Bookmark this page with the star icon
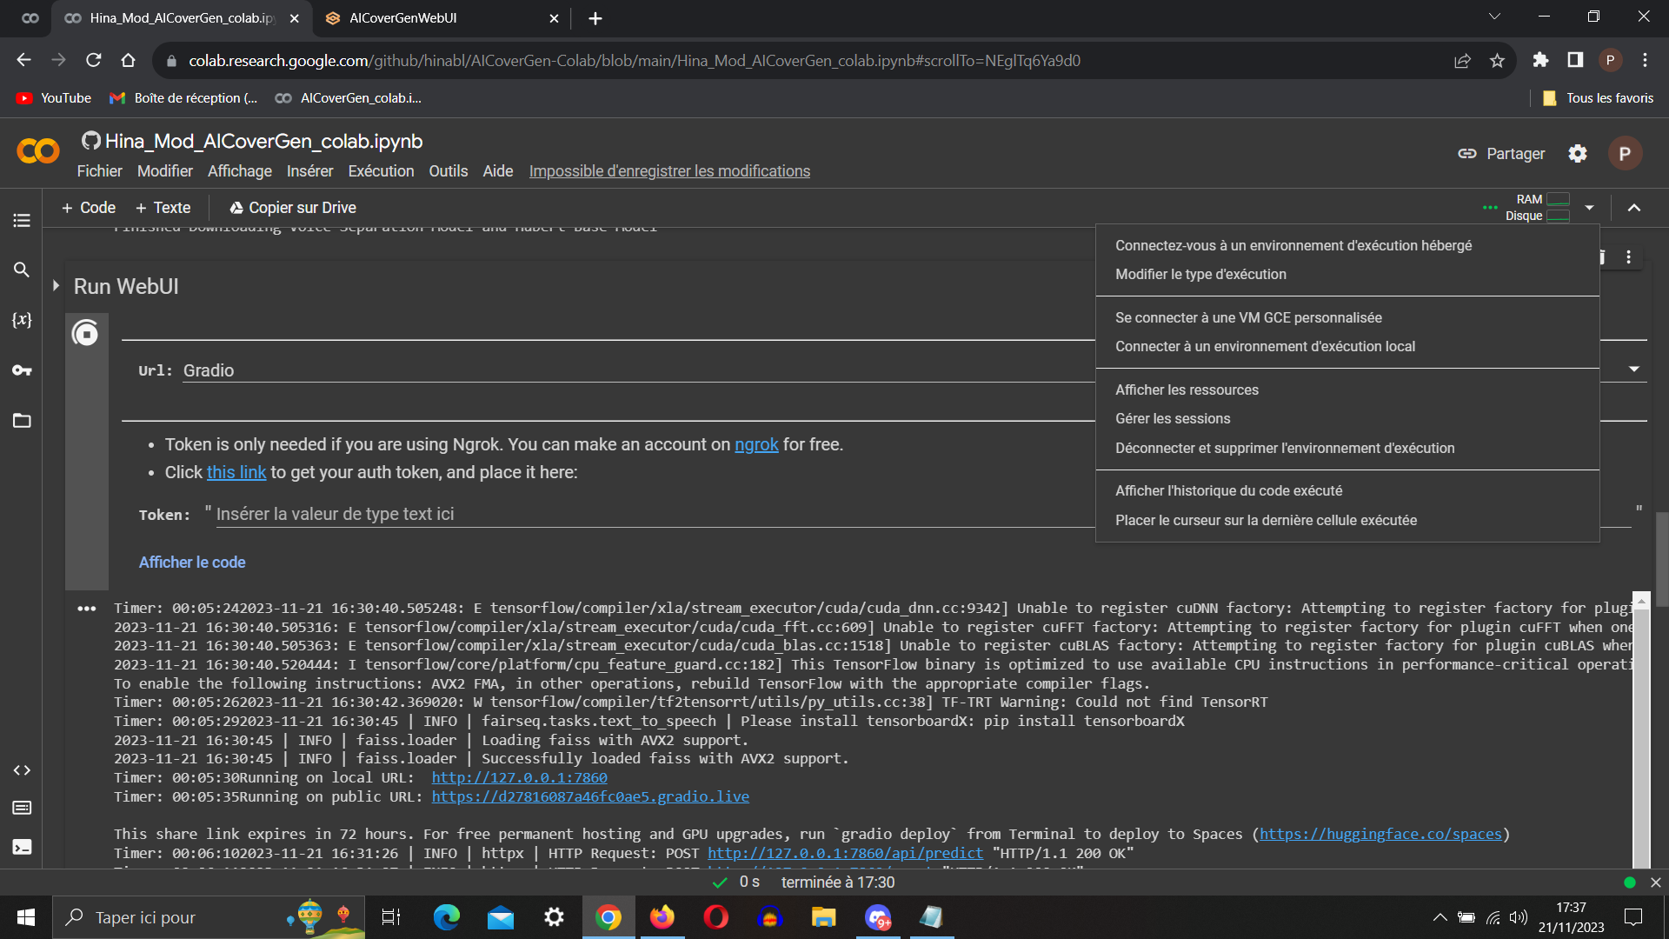The image size is (1669, 939). [1497, 61]
